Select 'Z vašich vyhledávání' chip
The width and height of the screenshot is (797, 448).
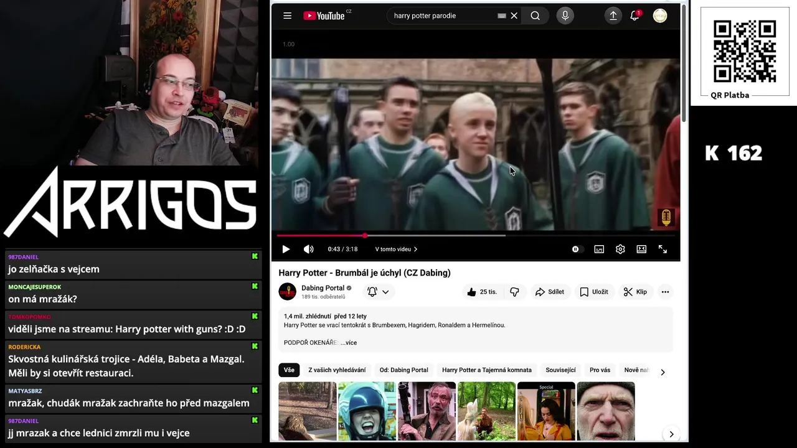(337, 370)
